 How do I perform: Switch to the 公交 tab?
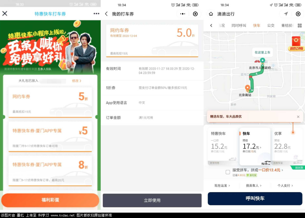pyautogui.click(x=271, y=26)
